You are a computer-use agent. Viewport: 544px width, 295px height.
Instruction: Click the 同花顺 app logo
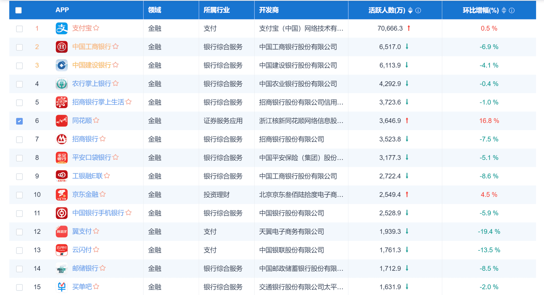click(62, 121)
